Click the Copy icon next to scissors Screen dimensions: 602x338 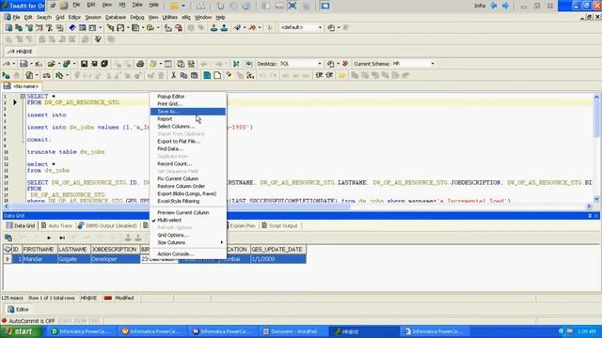point(184,75)
